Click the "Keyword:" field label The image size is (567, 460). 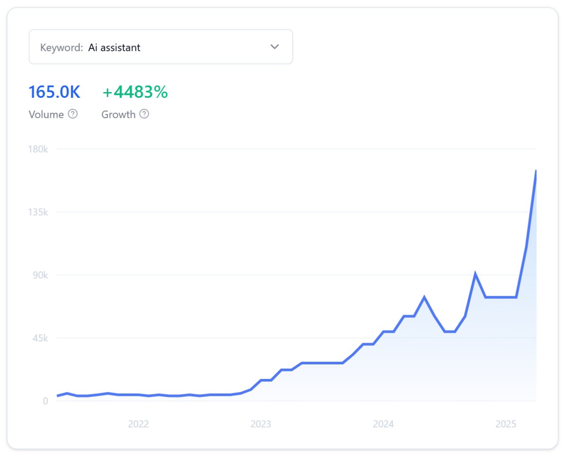click(x=62, y=48)
